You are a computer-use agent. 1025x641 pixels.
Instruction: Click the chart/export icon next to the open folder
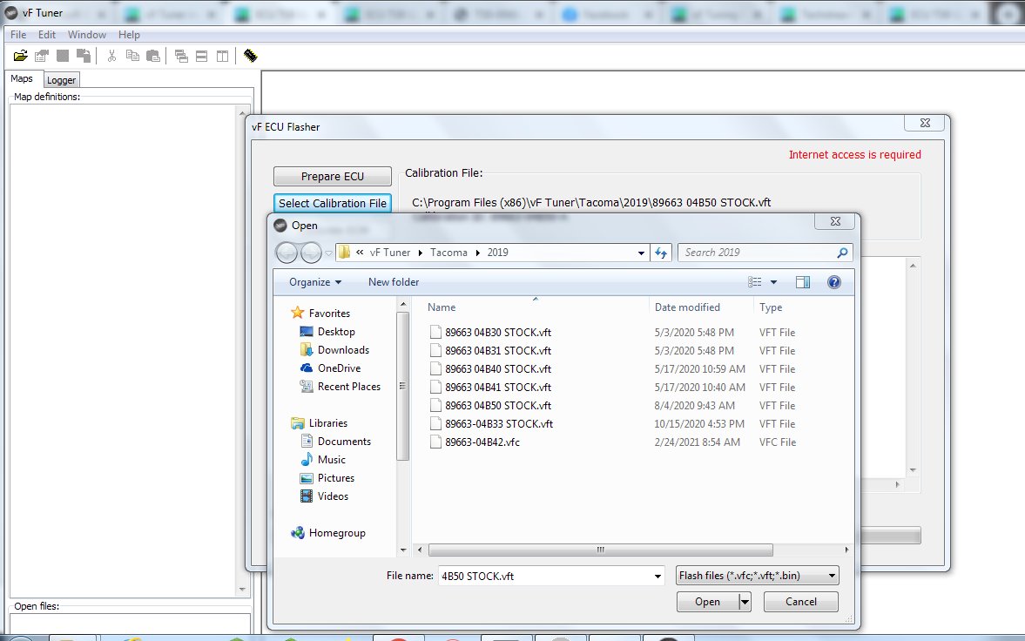pos(42,56)
